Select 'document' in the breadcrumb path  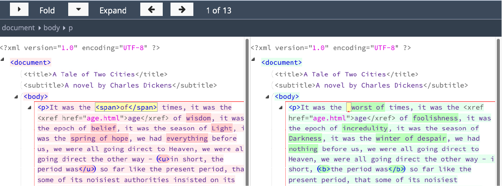pos(18,28)
